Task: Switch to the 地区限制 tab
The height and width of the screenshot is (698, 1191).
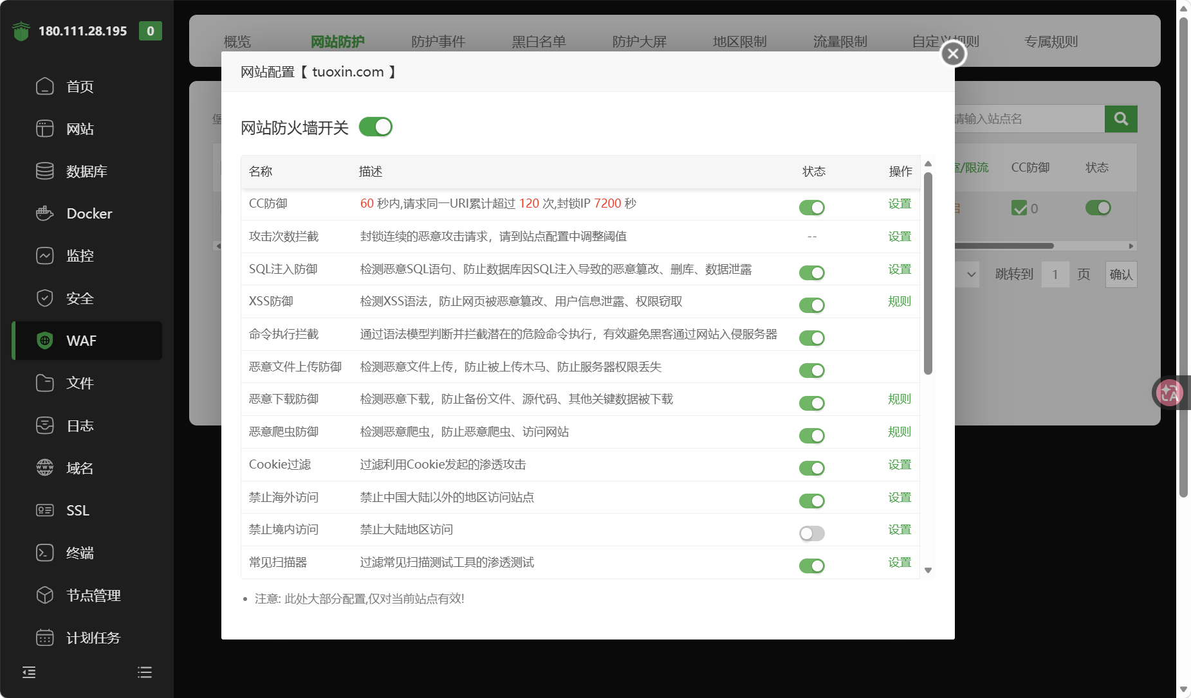Action: (x=739, y=42)
